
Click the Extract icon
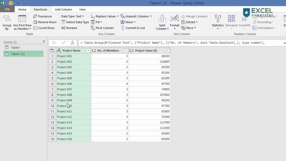click(183, 22)
